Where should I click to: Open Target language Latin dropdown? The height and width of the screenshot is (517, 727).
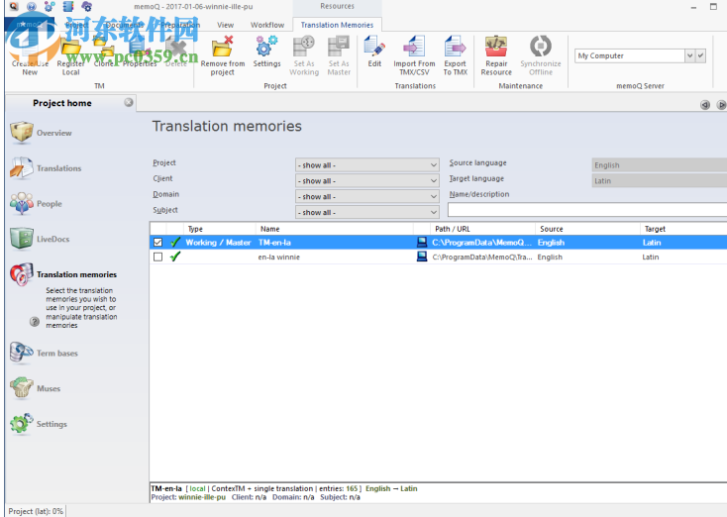pos(660,181)
